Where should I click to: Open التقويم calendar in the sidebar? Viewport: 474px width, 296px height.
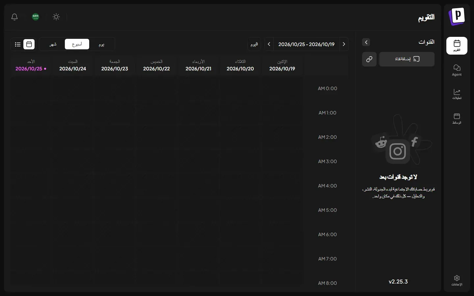pyautogui.click(x=457, y=46)
